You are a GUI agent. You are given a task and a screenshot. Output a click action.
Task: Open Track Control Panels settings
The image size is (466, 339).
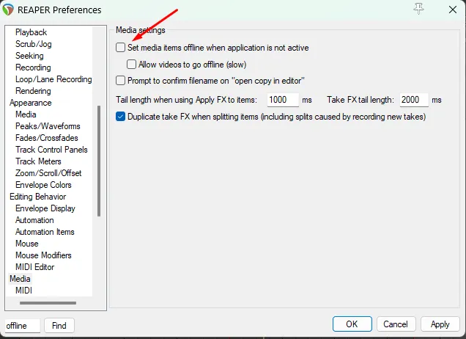click(51, 150)
